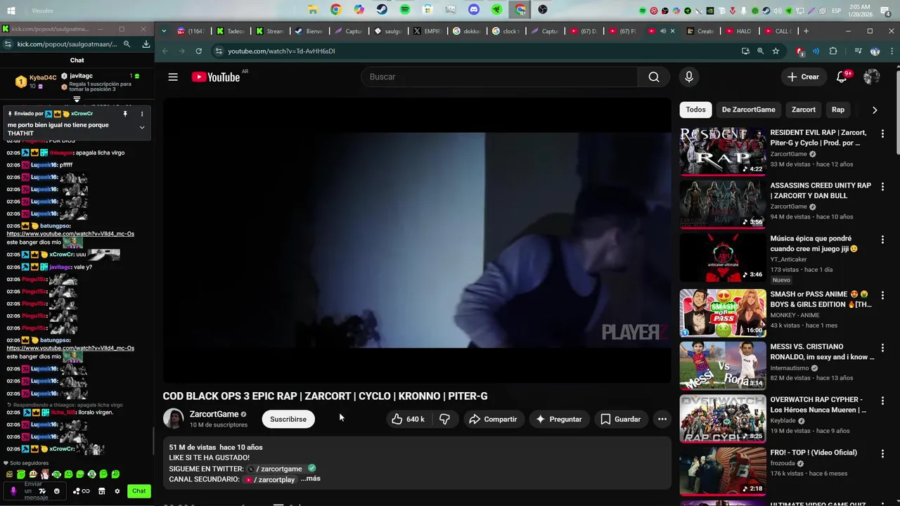900x506 pixels.
Task: Open site info icon in Kick address bar
Action: 7,44
